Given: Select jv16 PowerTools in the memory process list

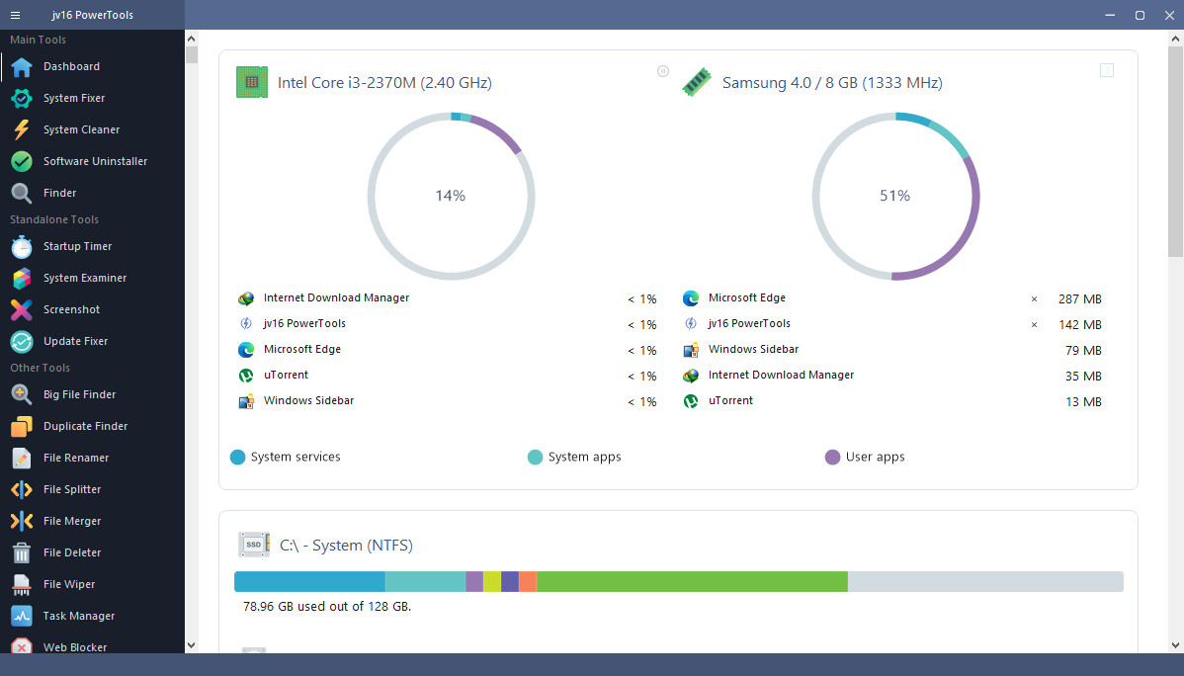Looking at the screenshot, I should [x=749, y=323].
